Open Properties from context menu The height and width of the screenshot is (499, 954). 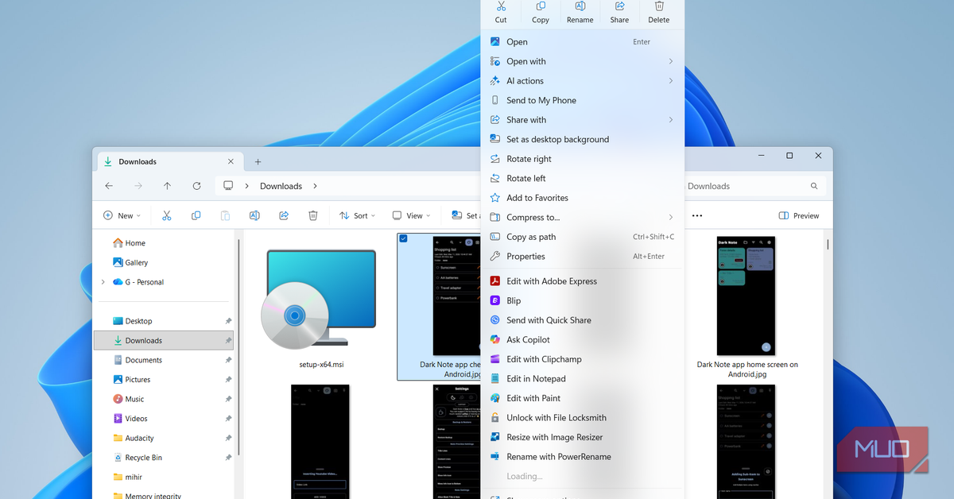[x=582, y=256]
